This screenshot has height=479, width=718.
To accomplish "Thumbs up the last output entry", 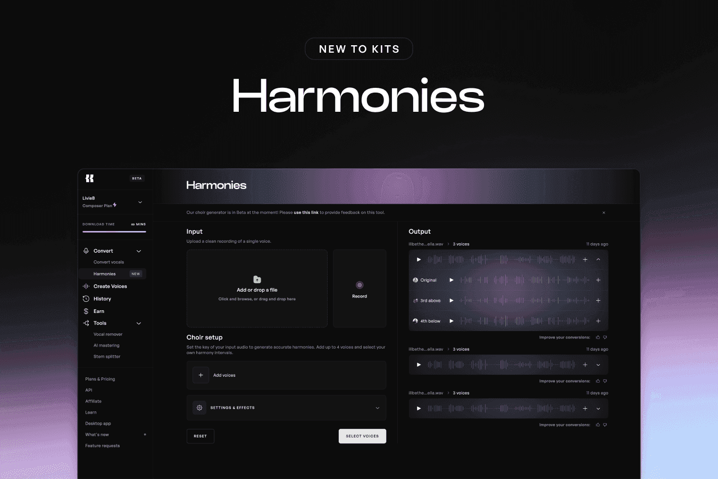I will pyautogui.click(x=598, y=425).
